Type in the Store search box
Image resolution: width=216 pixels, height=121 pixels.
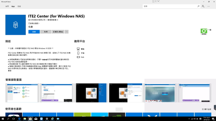169,6
